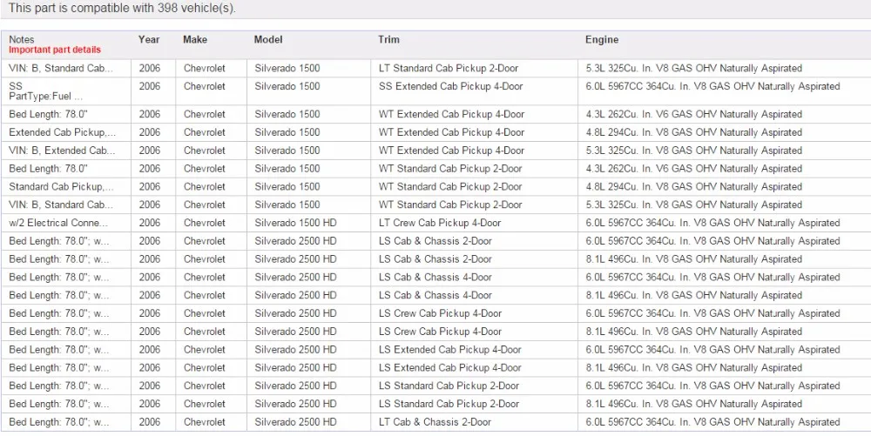Viewport: 871px width, 436px height.
Task: Click the 'SS PartType:Fuel ...' note cell
Action: [46, 91]
